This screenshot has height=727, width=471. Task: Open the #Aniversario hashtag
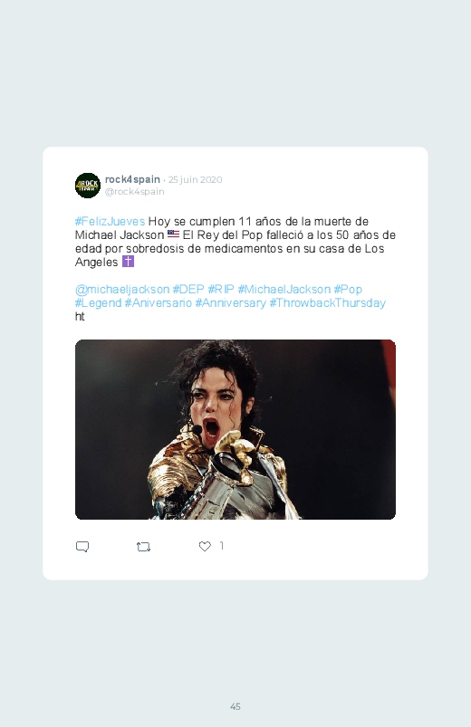[159, 302]
